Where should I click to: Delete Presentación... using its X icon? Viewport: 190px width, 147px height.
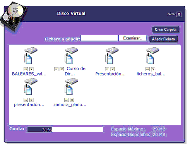click(x=113, y=69)
